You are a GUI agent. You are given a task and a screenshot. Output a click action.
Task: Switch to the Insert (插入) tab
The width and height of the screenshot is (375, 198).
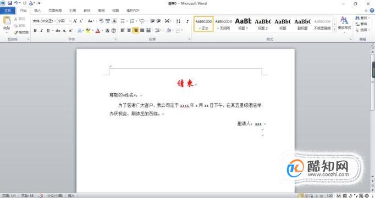point(37,10)
